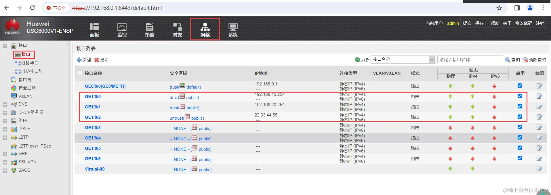Expand the DHCP服务器 tree node
Viewport: 551px width, 195px height.
(5, 113)
